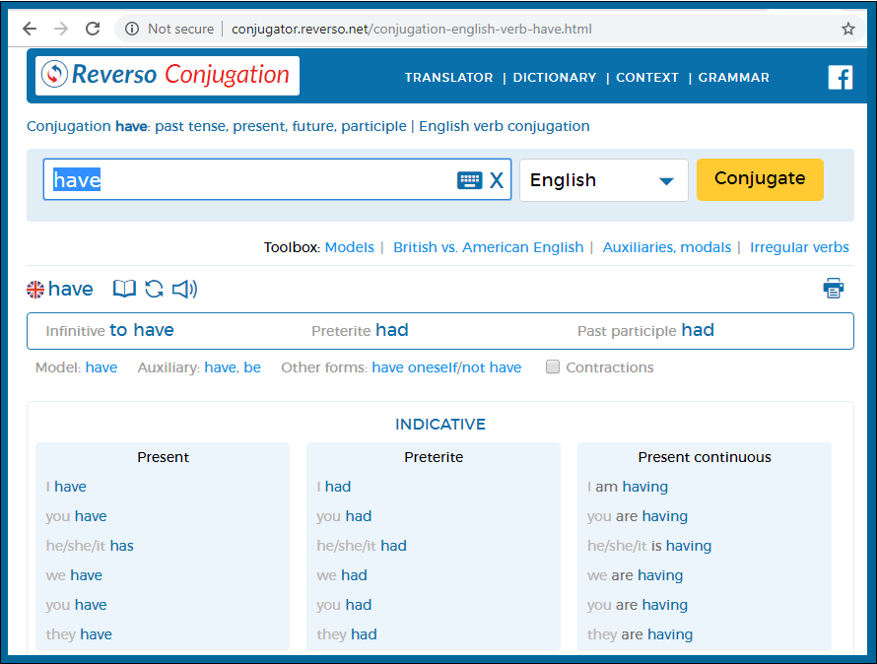Click the browser reload button

coord(93,29)
